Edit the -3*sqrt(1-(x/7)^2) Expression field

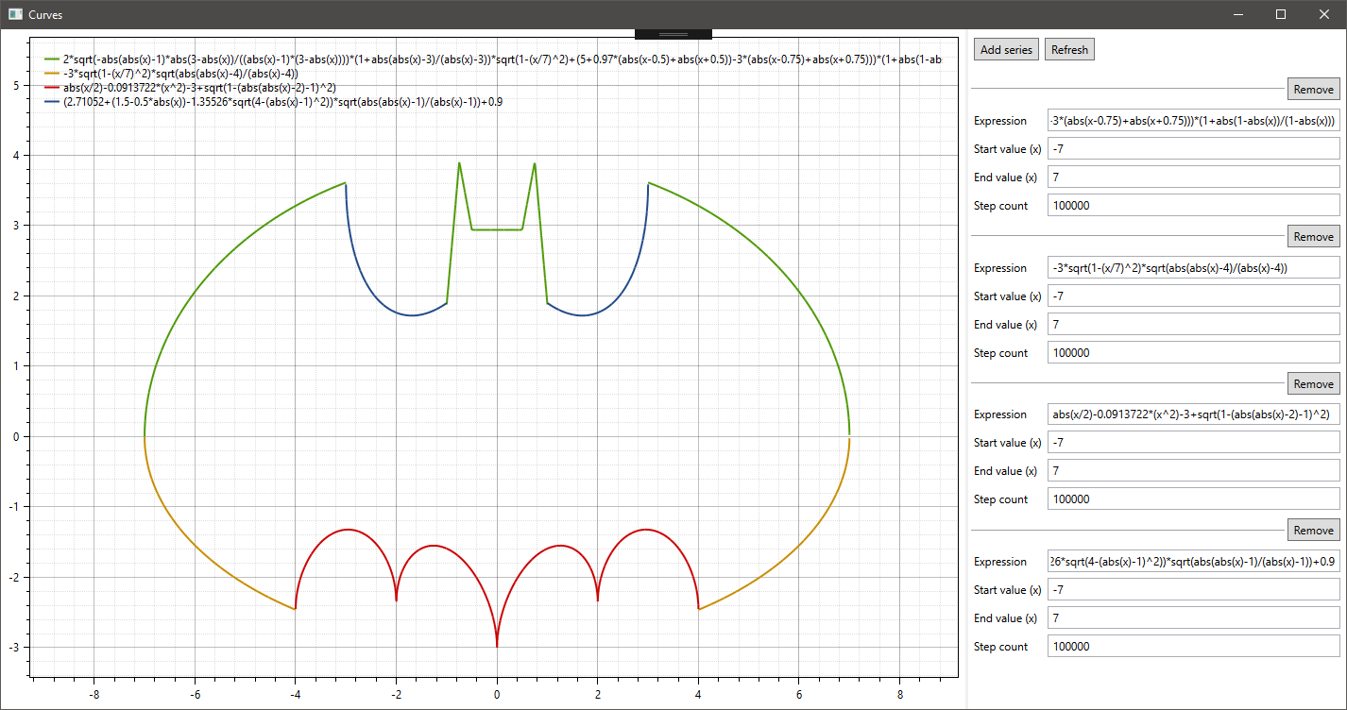pos(1194,268)
